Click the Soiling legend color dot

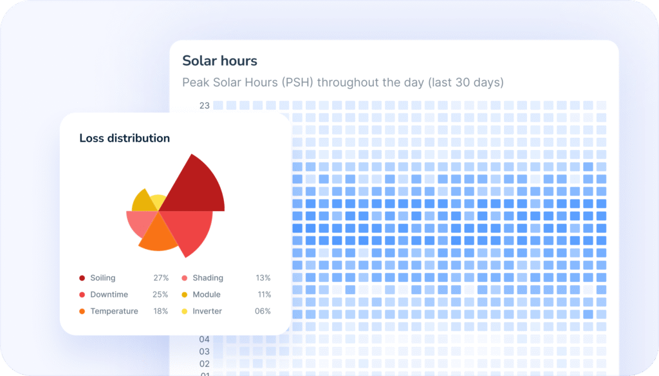(82, 278)
